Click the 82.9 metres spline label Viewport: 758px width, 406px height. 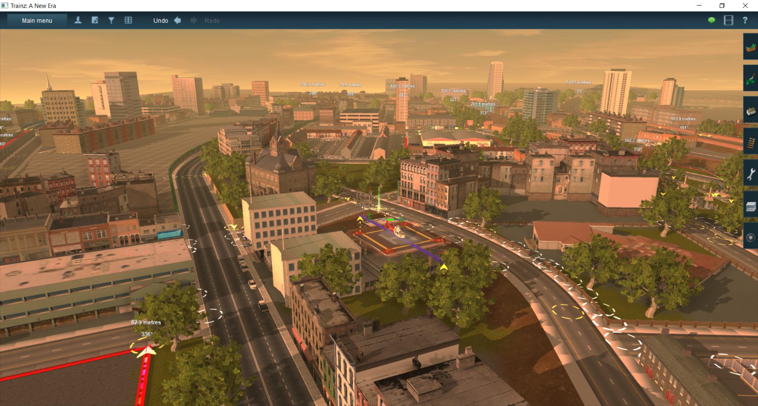point(146,322)
